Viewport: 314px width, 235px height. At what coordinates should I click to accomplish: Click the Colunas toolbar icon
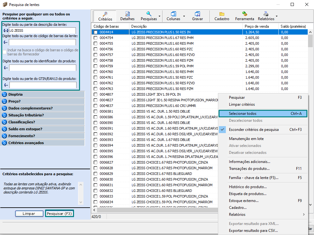click(174, 14)
